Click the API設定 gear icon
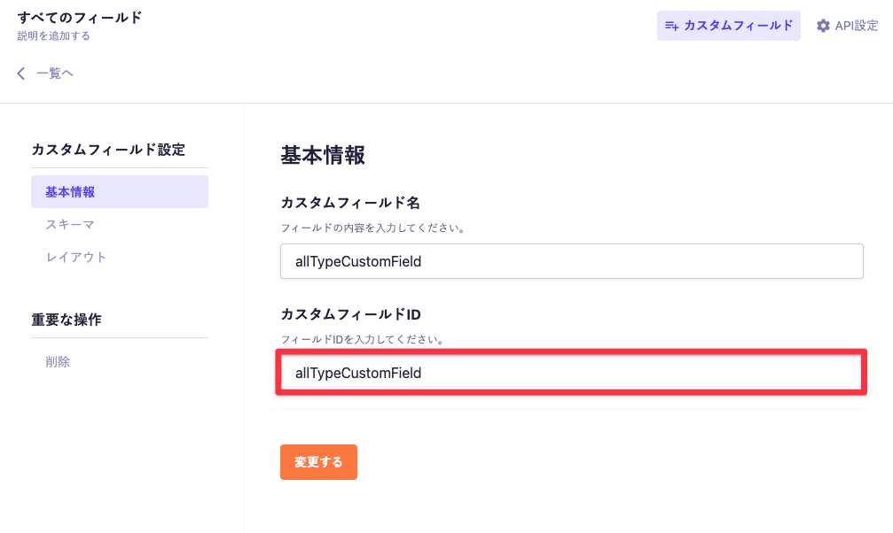The width and height of the screenshot is (893, 533). [x=823, y=27]
